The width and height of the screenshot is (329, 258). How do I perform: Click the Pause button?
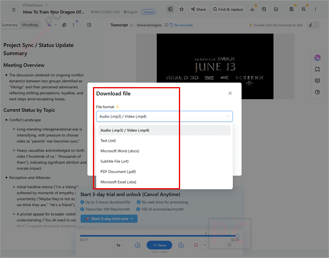click(x=160, y=245)
